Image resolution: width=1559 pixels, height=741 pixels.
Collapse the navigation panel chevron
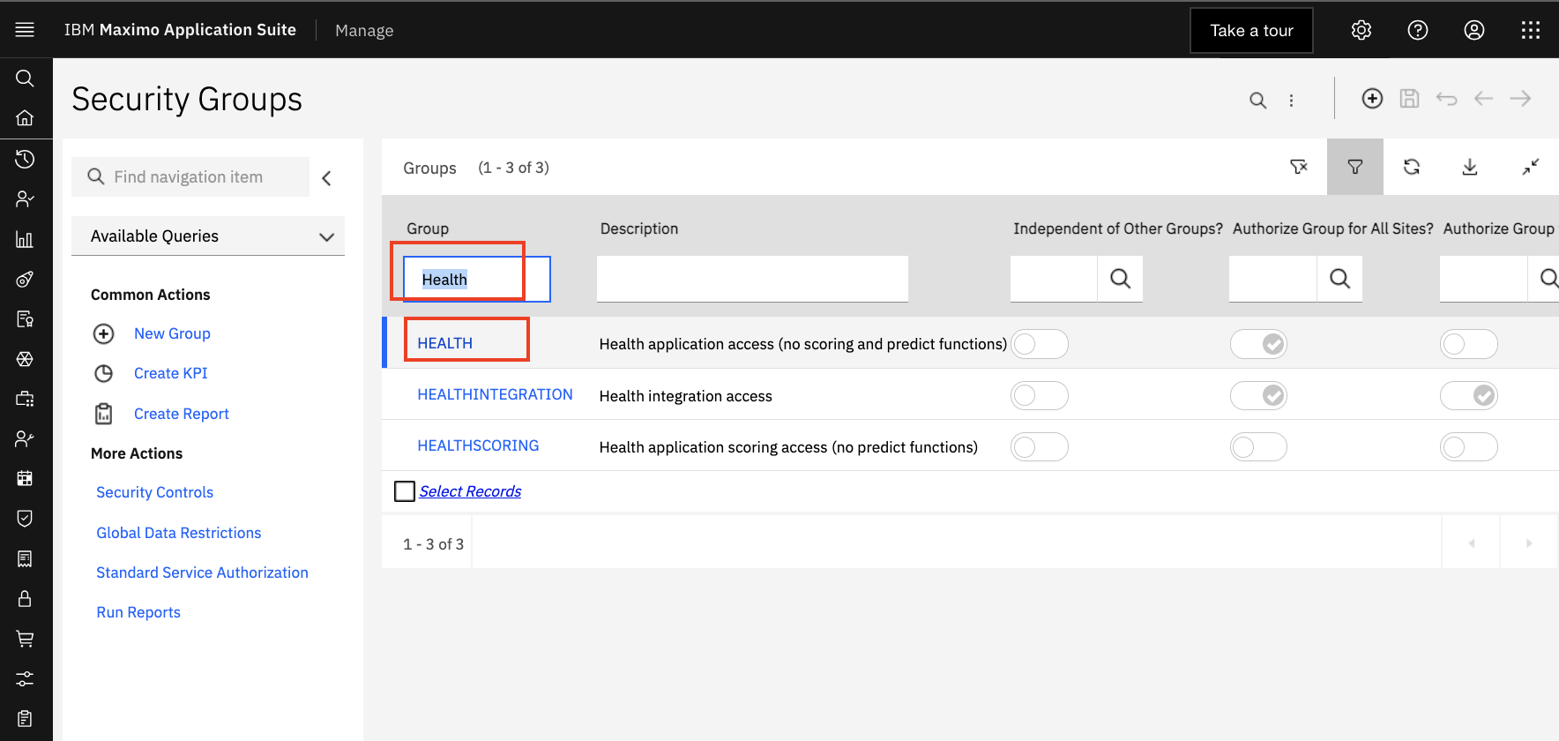pyautogui.click(x=326, y=178)
